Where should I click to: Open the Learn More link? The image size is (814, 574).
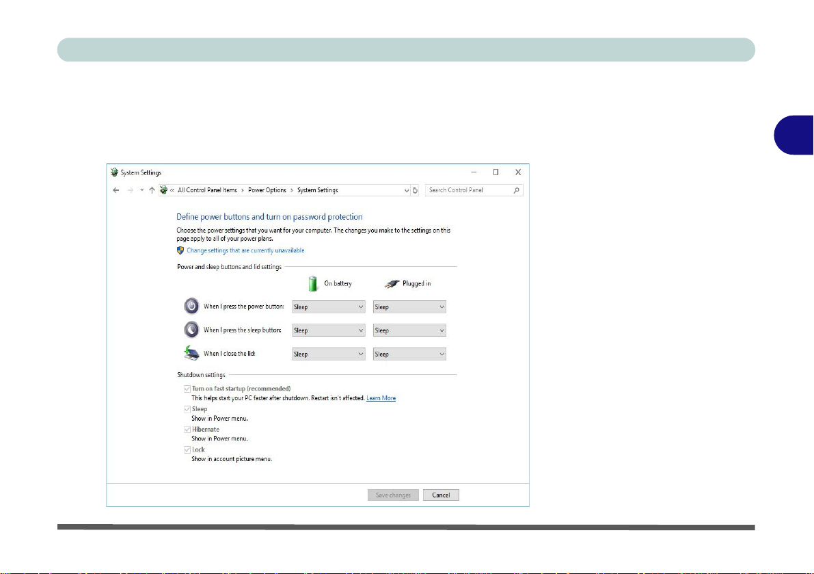pos(381,398)
